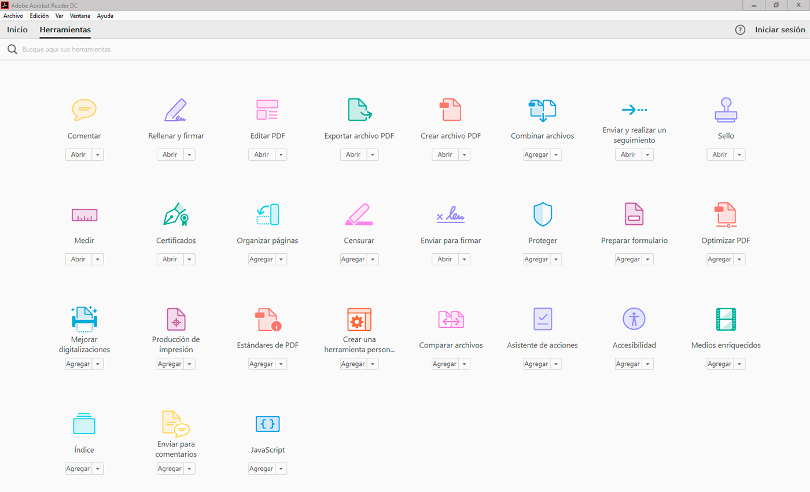Click the Mejorar digitalizaciones scanner icon

84,319
